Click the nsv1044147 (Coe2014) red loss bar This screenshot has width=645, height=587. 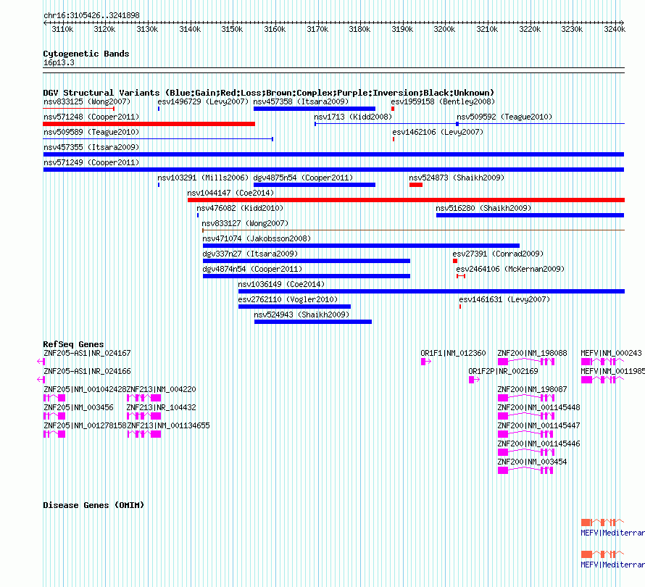(406, 200)
